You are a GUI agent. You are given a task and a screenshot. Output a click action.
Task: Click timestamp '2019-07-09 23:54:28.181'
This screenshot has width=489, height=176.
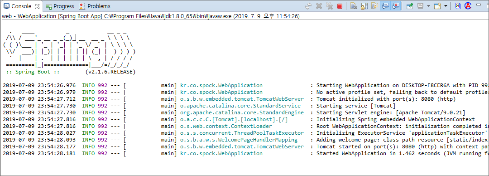[x=39, y=153]
